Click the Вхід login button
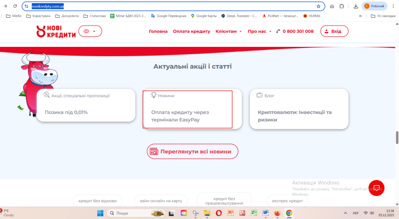Screen dimensions: 399x219 coord(334,31)
